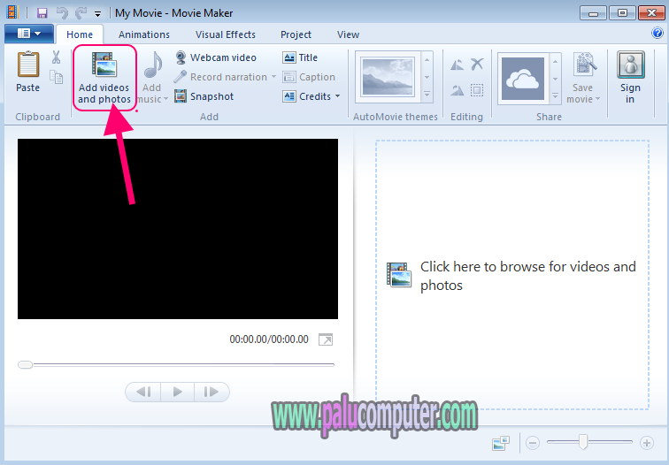
Task: View preview in full screen icon
Action: coord(326,339)
